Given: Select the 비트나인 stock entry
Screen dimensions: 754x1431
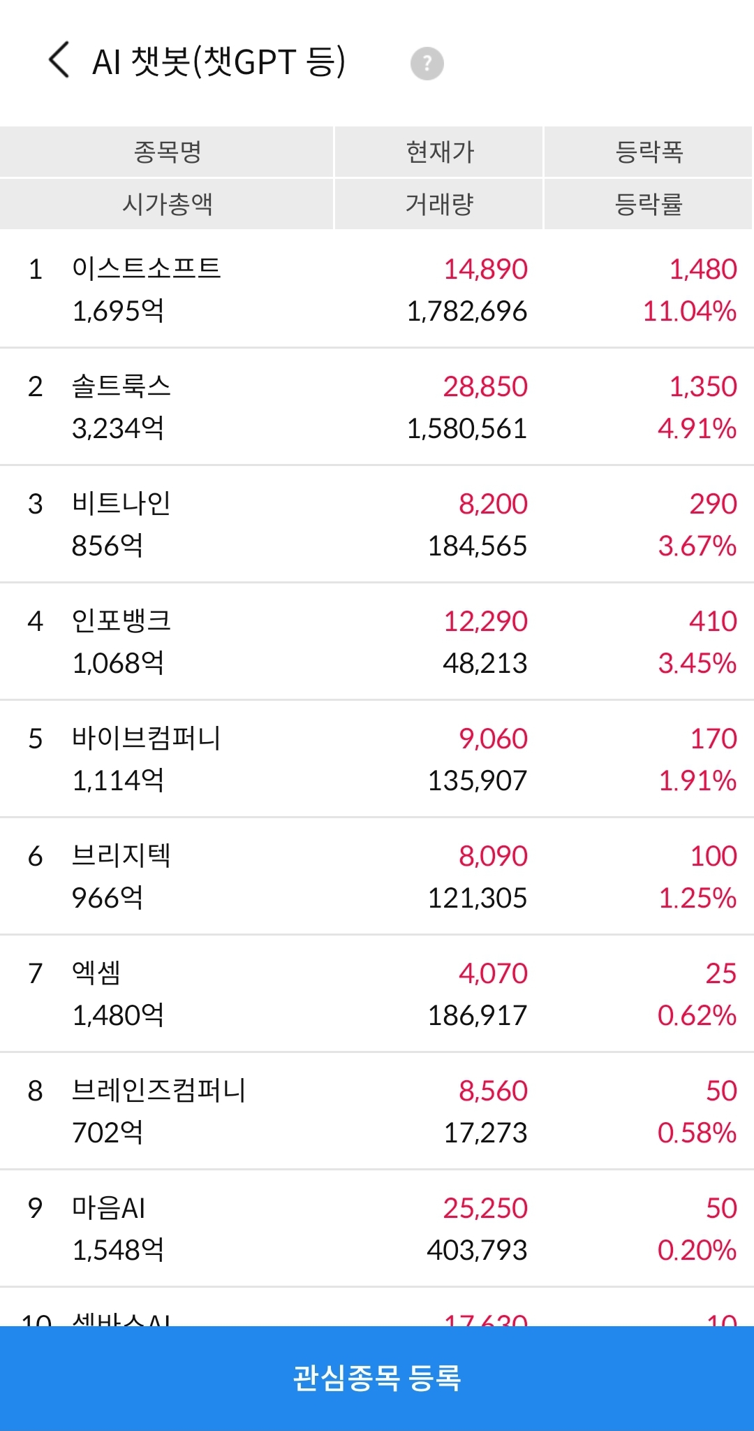Looking at the screenshot, I should coord(377,524).
